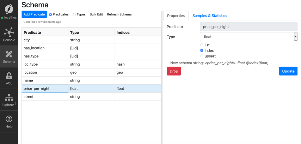Screen dimensions: 301x144
Task: Click the Add Predicate button
Action: 34,14
